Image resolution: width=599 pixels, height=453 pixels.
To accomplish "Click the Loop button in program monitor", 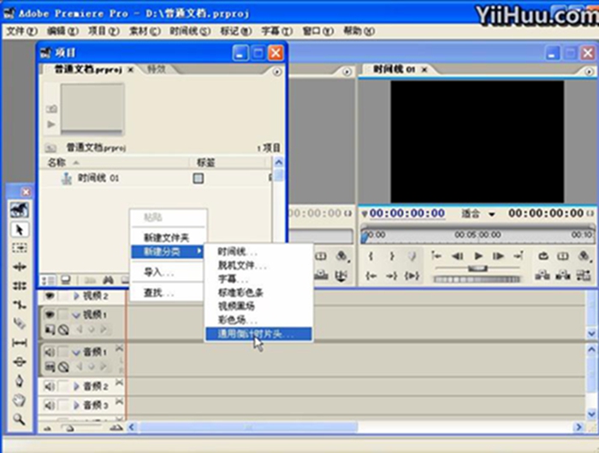I will point(543,256).
